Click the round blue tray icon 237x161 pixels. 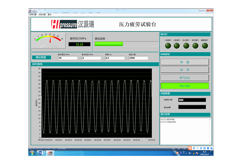coord(181,153)
